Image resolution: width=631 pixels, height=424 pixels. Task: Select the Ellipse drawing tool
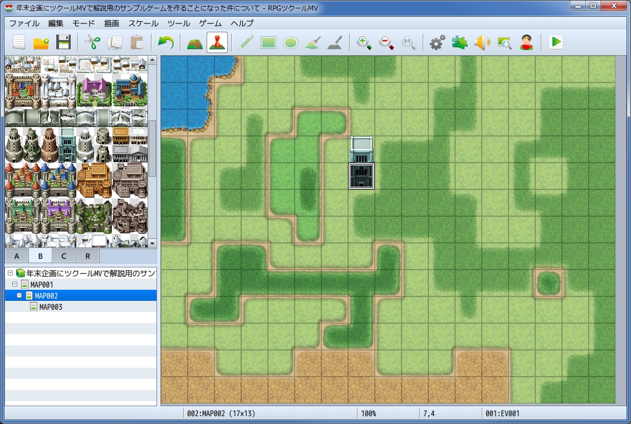[x=291, y=42]
